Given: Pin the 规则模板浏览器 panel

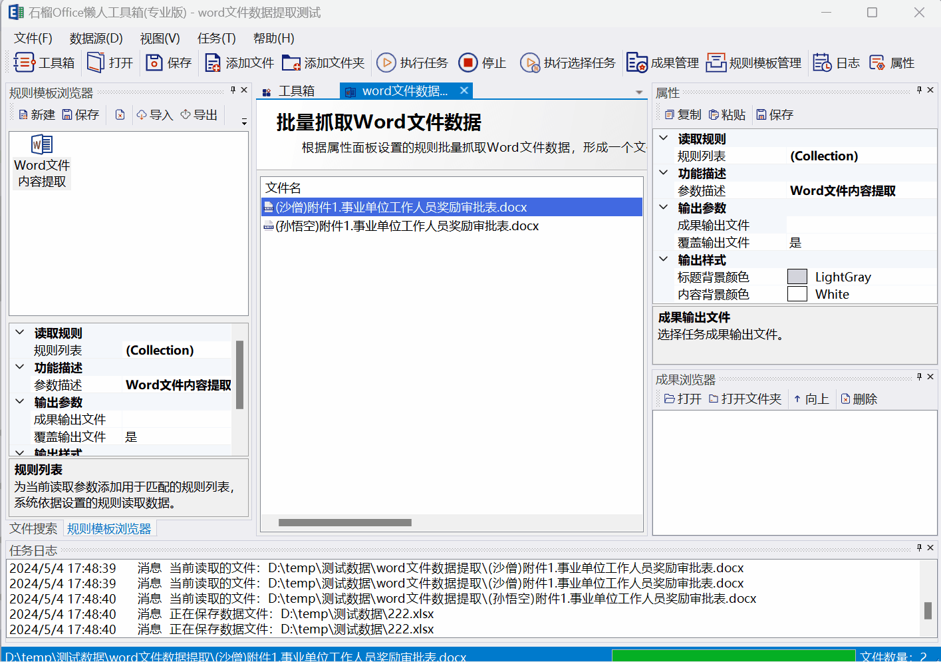Looking at the screenshot, I should (x=233, y=90).
